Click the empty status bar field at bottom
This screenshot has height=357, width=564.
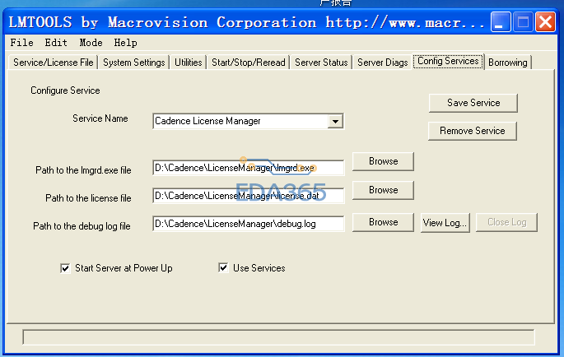278,337
